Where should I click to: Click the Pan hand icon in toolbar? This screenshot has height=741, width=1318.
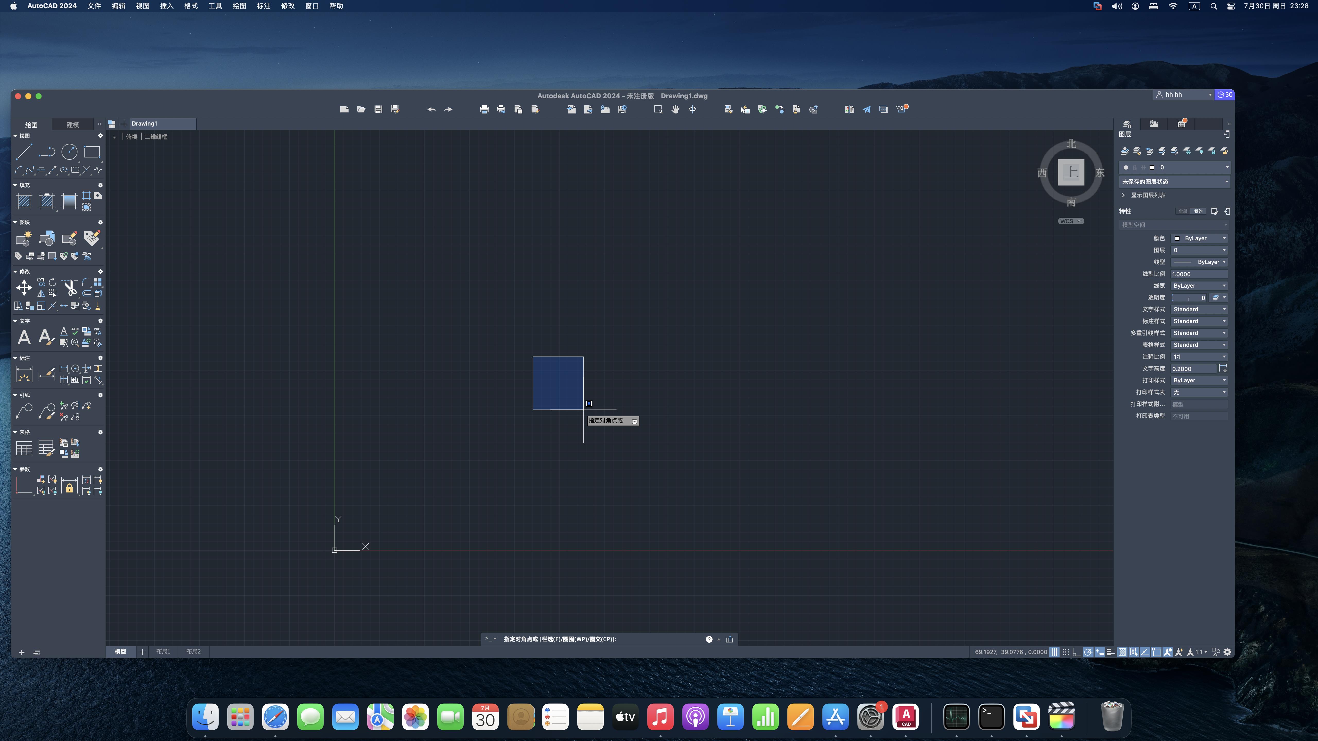[x=675, y=109]
